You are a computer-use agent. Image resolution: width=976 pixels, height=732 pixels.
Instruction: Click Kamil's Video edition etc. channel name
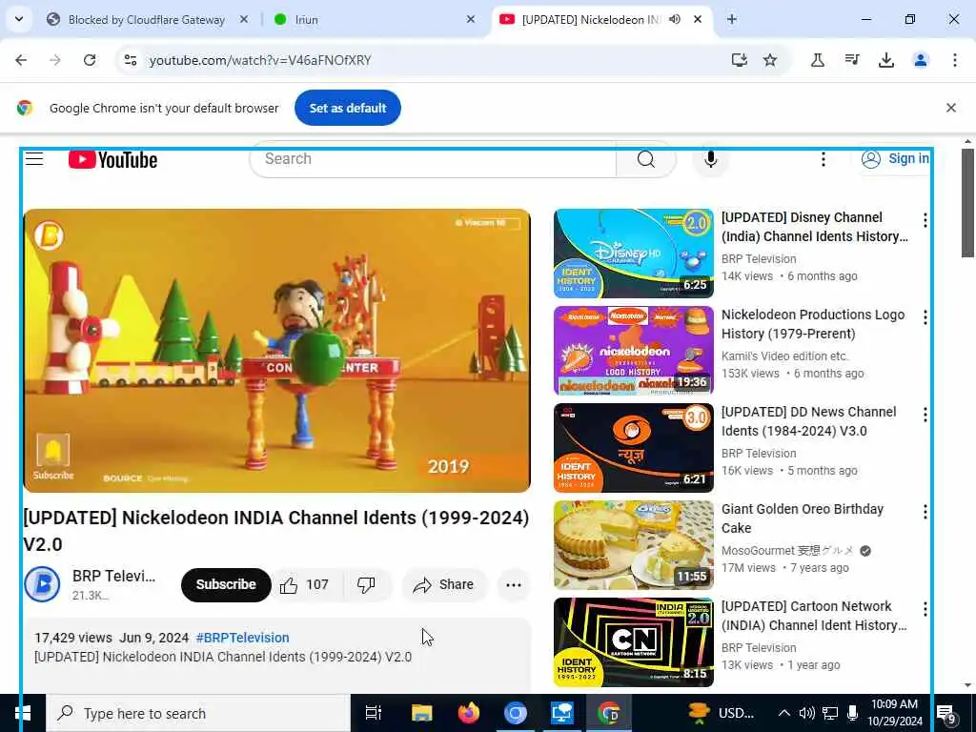pos(784,356)
